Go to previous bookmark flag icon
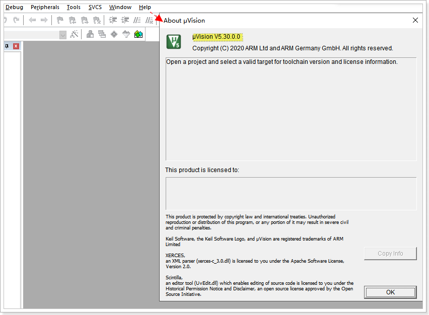The width and height of the screenshot is (429, 315). tap(72, 20)
